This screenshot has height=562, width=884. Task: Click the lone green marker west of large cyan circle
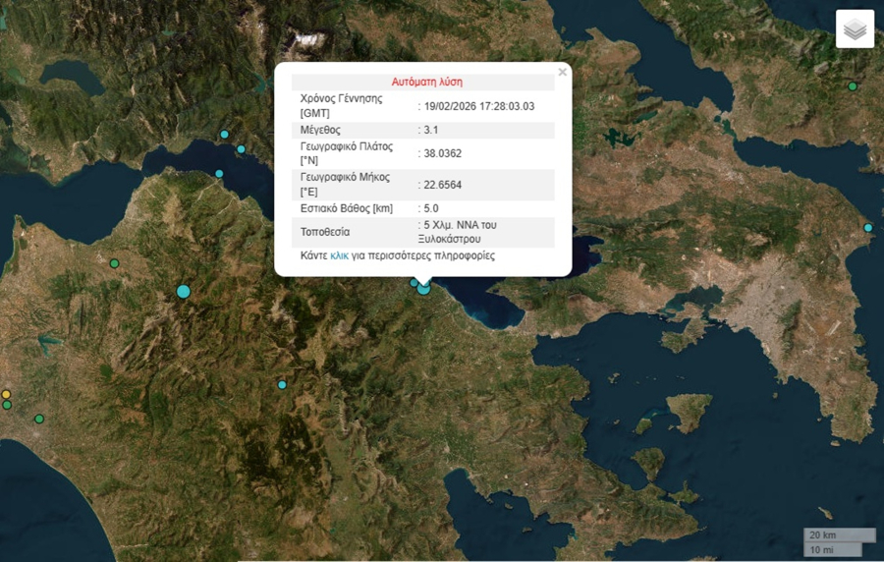click(114, 263)
